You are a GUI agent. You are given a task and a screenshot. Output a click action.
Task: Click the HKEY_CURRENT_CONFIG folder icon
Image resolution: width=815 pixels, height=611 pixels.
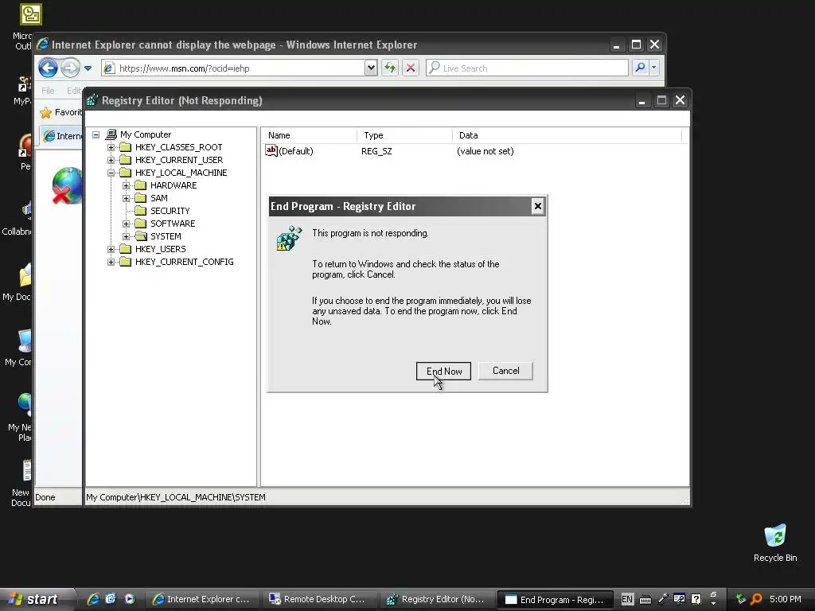pyautogui.click(x=125, y=262)
